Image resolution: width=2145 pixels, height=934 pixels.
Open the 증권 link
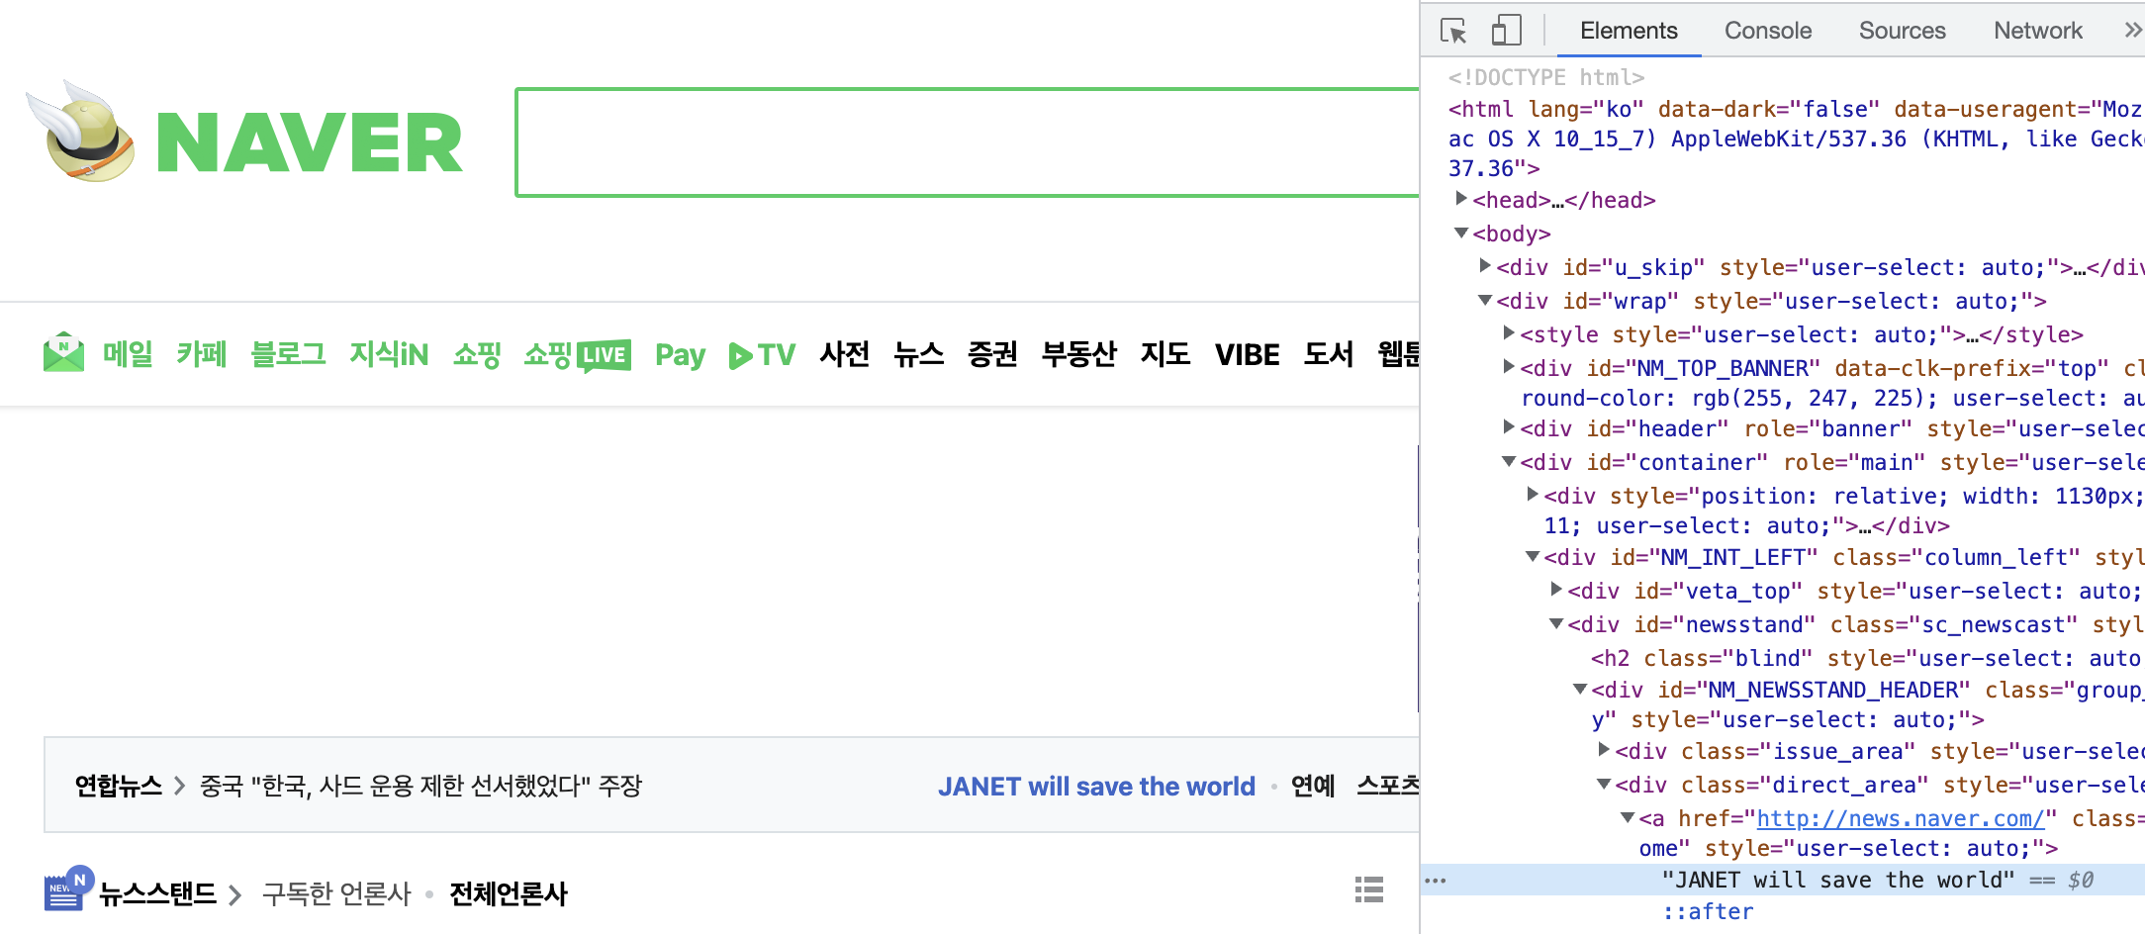tap(992, 354)
